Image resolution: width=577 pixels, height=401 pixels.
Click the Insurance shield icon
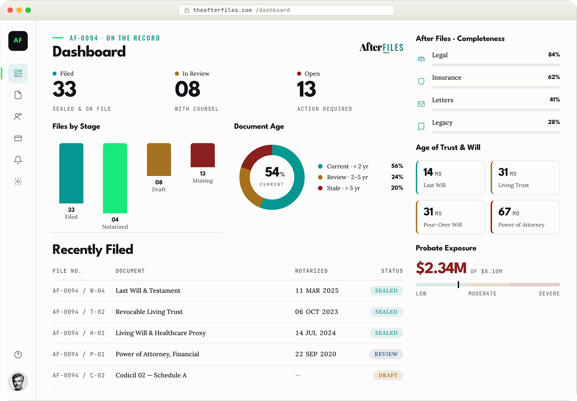pyautogui.click(x=421, y=81)
